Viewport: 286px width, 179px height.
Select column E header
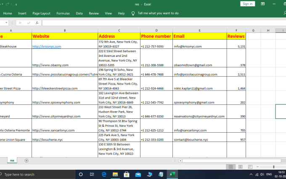pos(200,30)
